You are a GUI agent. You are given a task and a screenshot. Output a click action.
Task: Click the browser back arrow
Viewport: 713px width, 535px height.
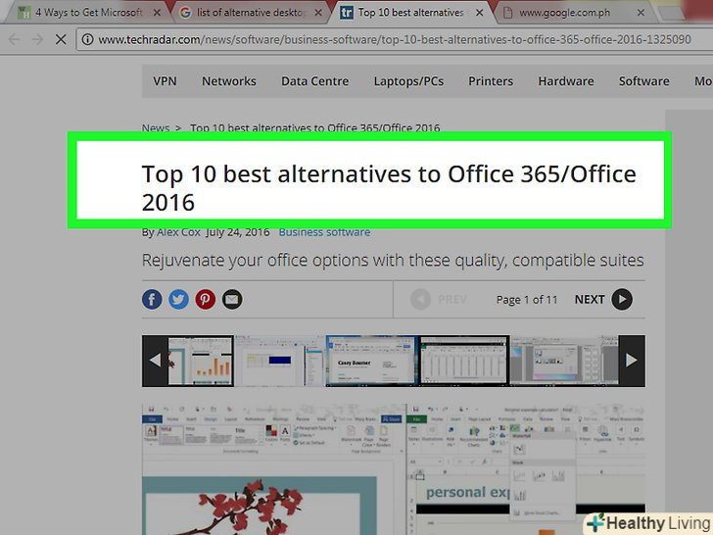click(x=14, y=39)
